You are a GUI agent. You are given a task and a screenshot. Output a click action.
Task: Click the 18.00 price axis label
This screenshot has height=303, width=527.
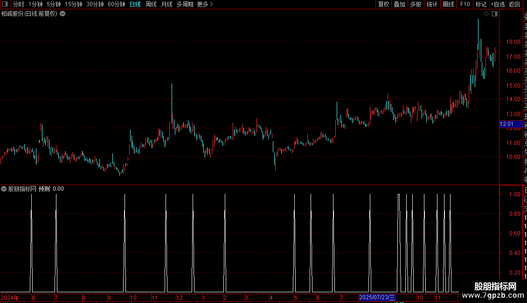(513, 42)
